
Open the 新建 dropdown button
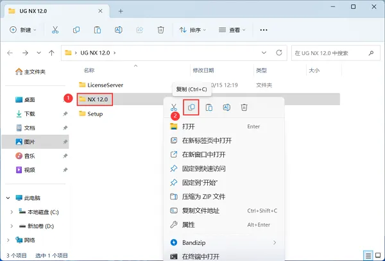[23, 30]
